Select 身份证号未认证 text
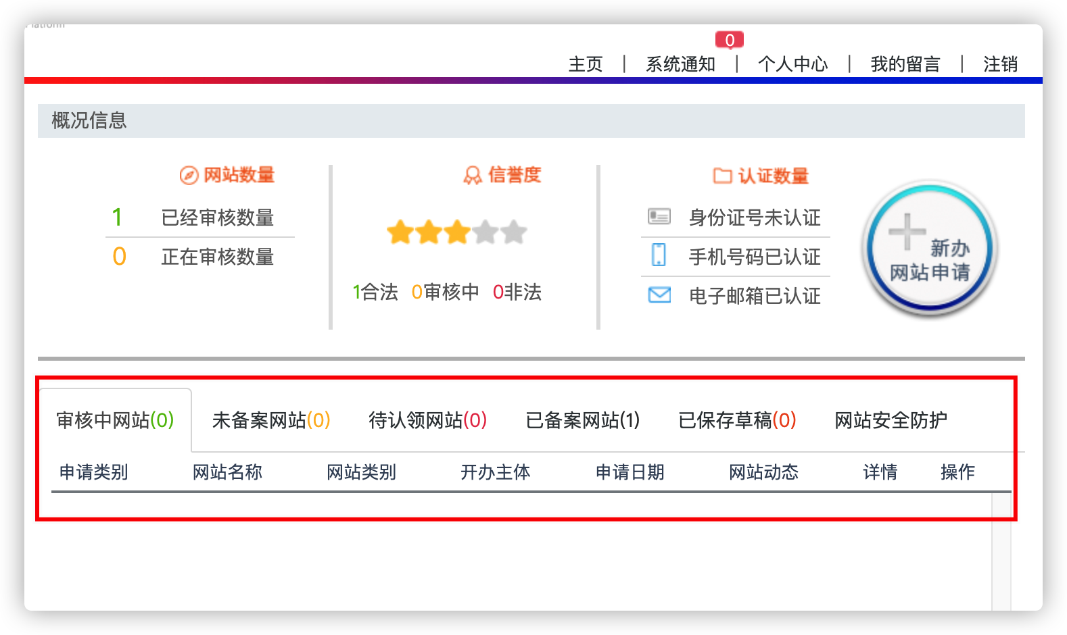 click(755, 218)
